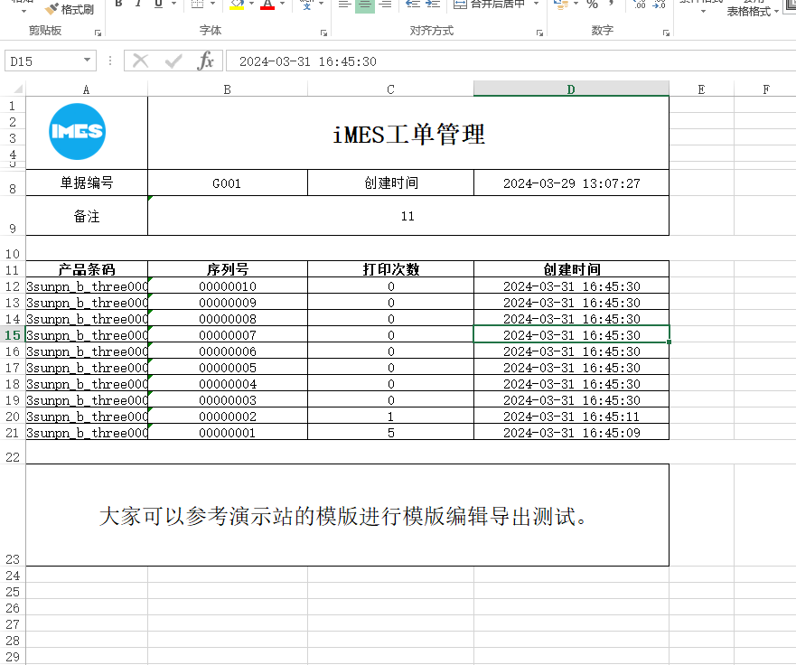Open the font (字体) dialog launcher

click(x=323, y=33)
